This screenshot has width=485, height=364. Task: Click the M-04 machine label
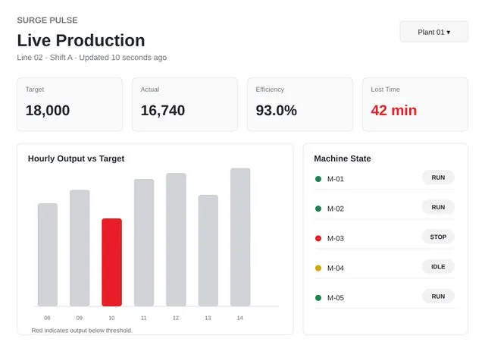(x=335, y=268)
